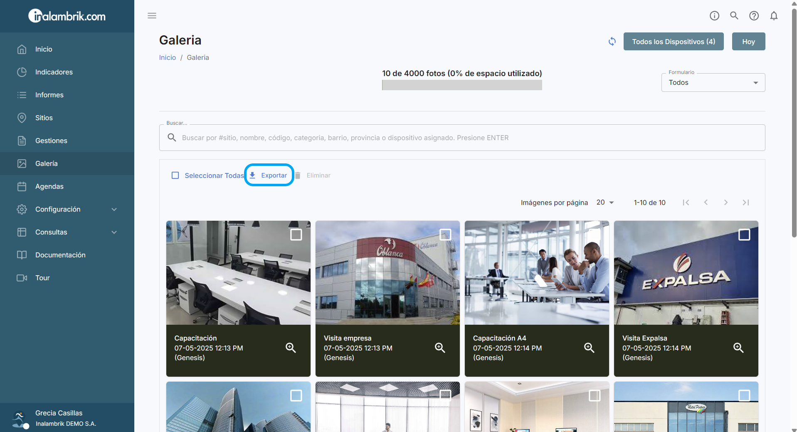Viewport: 797px width, 432px height.
Task: Click the Gestiones document icon
Action: pyautogui.click(x=22, y=141)
